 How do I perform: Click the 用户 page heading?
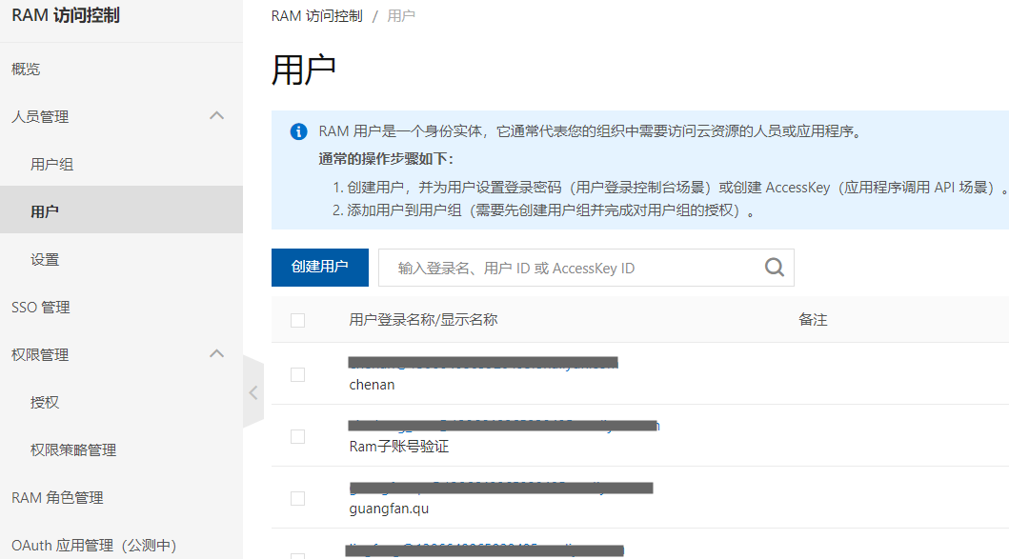pos(304,70)
